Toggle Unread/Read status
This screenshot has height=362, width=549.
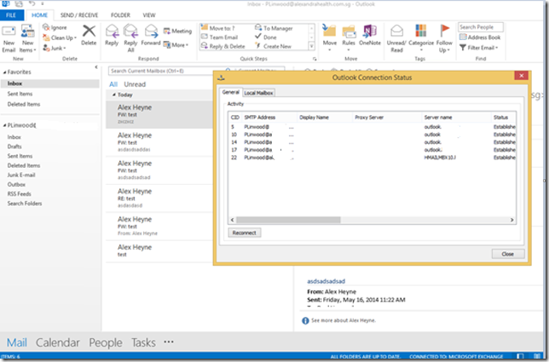pyautogui.click(x=396, y=38)
